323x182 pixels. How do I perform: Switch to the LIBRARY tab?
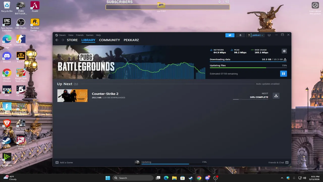88,40
